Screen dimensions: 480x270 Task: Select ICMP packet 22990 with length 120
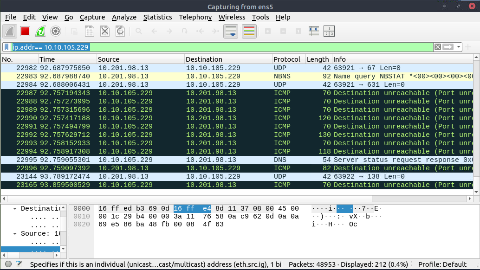pyautogui.click(x=237, y=118)
